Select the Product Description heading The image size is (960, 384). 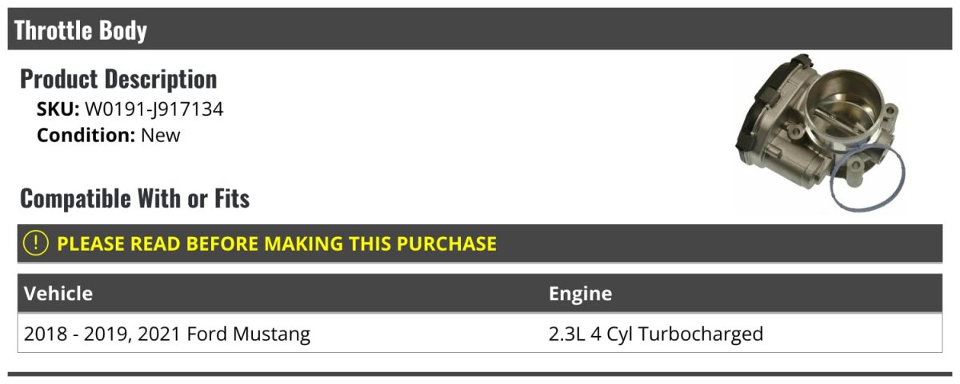tap(118, 79)
